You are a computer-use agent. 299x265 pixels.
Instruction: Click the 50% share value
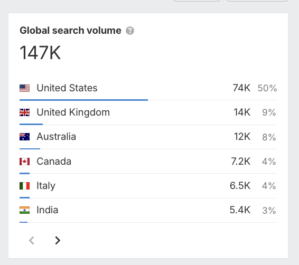point(267,88)
